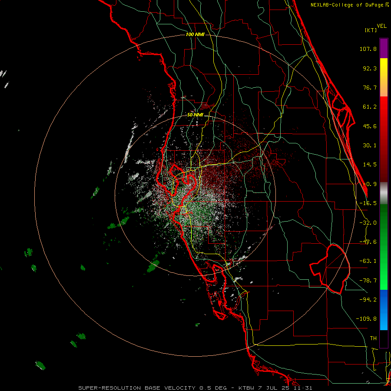The width and height of the screenshot is (391, 391).
Task: Click the 61.2 velocity scale value
Action: coord(370,107)
